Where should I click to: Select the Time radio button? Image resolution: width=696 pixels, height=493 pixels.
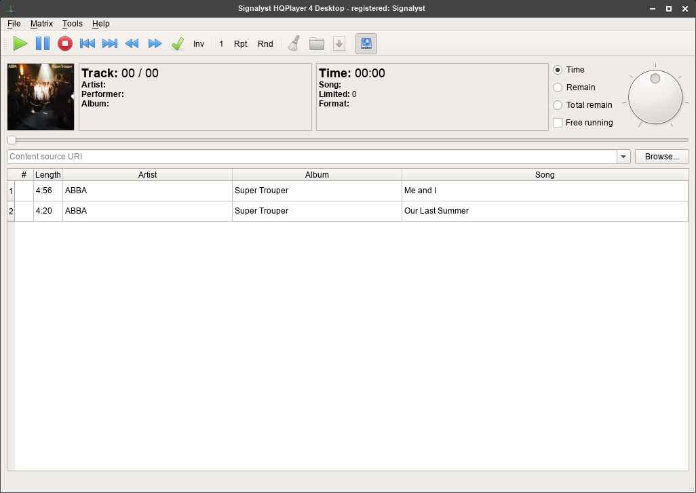(x=558, y=70)
